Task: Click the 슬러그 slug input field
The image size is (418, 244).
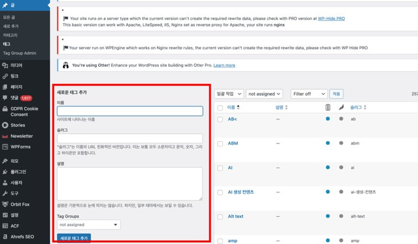Action: point(130,139)
